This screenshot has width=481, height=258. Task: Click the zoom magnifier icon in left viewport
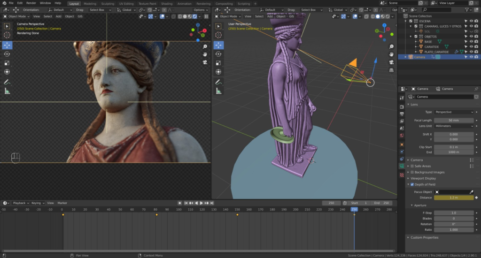pyautogui.click(x=205, y=47)
